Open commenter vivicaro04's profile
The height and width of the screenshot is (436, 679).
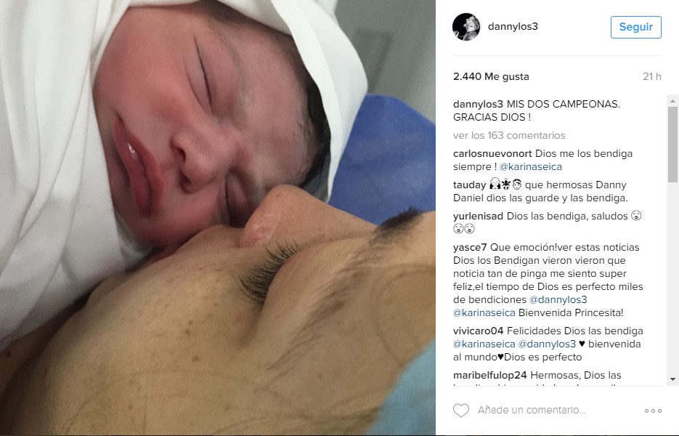coord(478,331)
